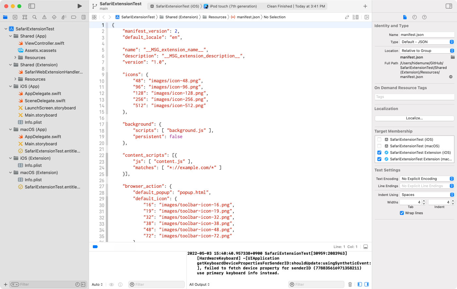Hide the debug area via status bar button
Viewport: 457px width, 289px height.
tap(366, 247)
